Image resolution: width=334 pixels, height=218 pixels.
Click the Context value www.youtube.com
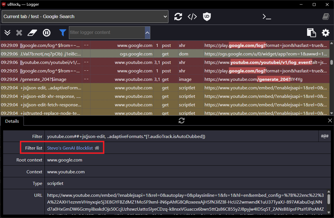(x=66, y=172)
